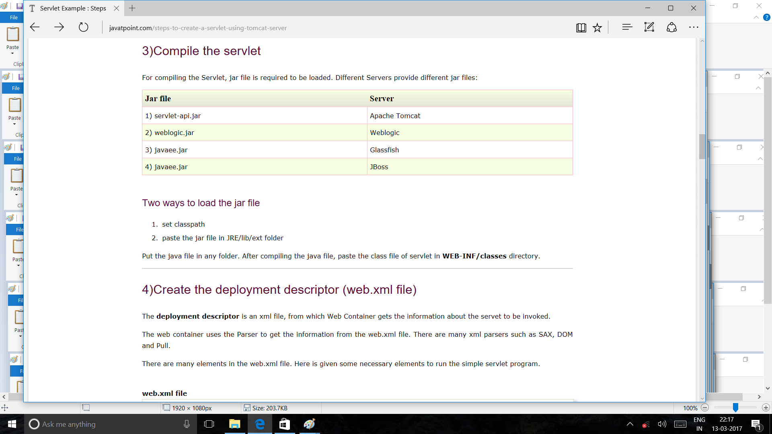Open a new tab with plus
The height and width of the screenshot is (434, 772).
[132, 8]
